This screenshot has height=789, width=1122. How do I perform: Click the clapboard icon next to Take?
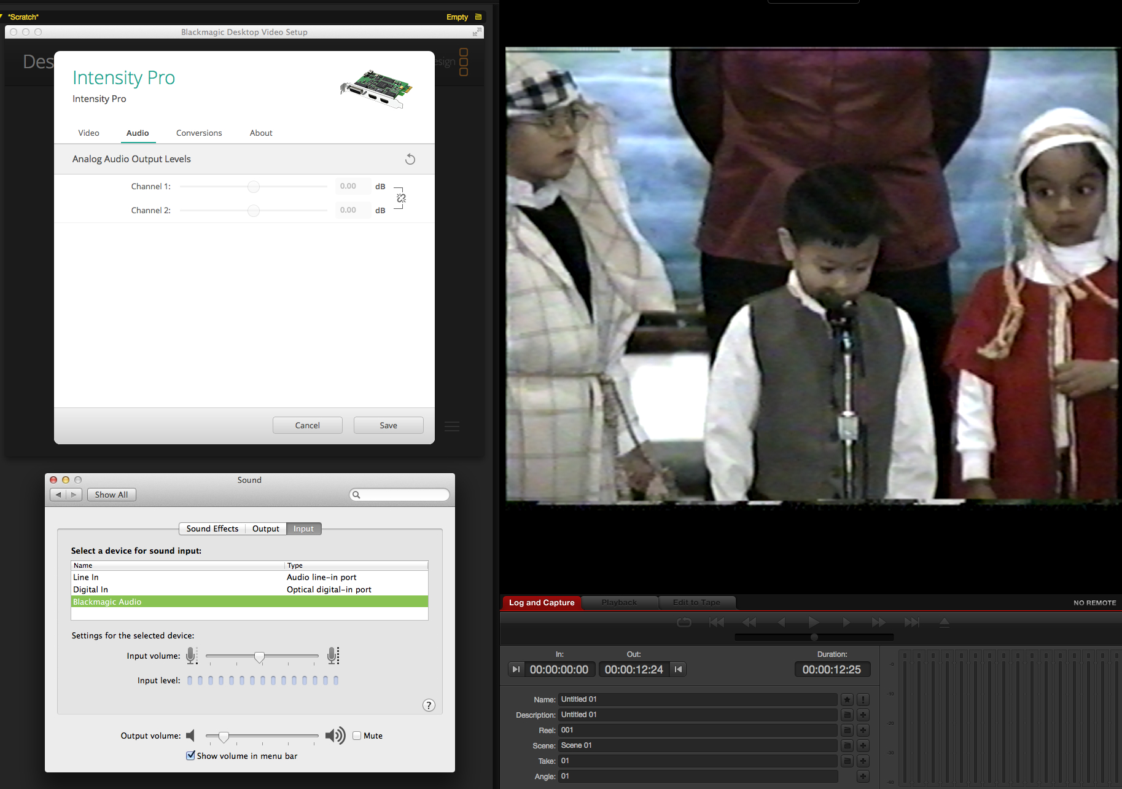click(847, 761)
